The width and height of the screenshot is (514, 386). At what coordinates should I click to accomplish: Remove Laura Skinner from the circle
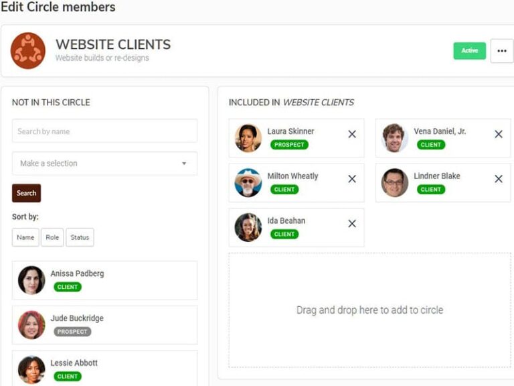pyautogui.click(x=352, y=134)
